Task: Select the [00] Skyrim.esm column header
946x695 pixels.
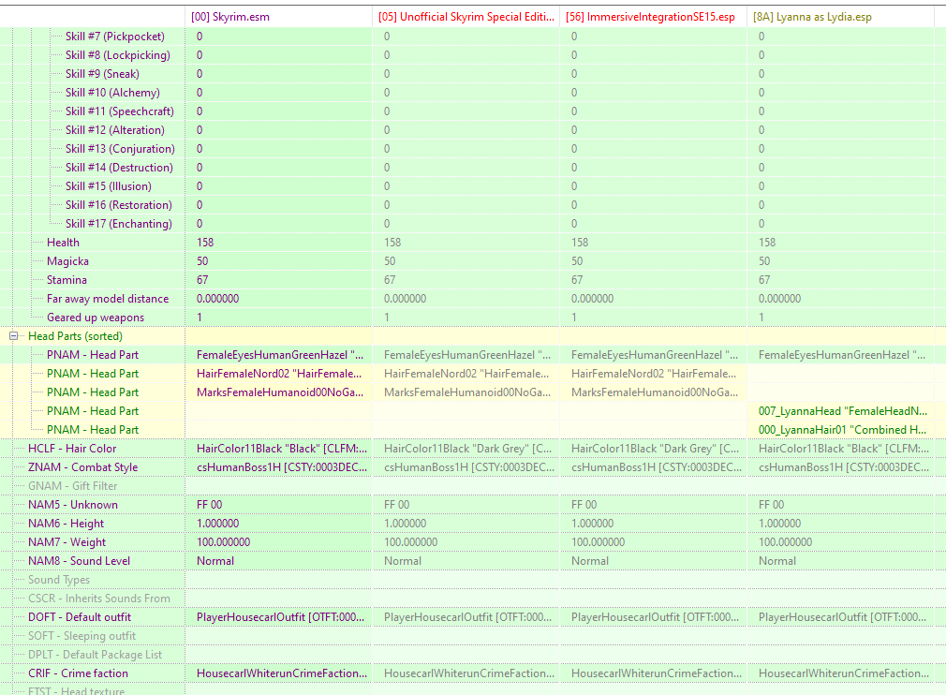Action: pyautogui.click(x=278, y=17)
